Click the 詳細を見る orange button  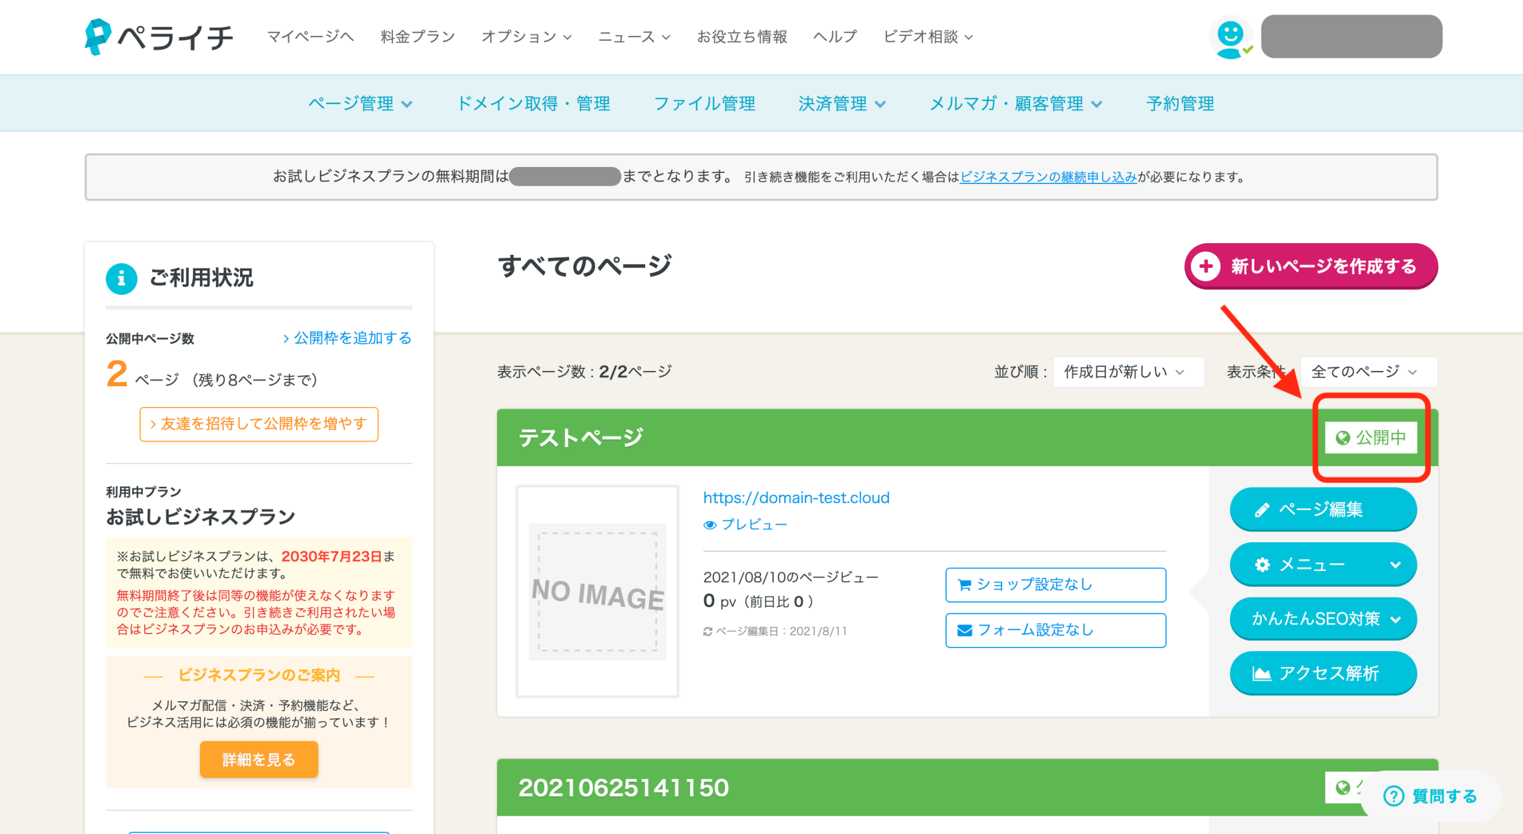[x=258, y=759]
